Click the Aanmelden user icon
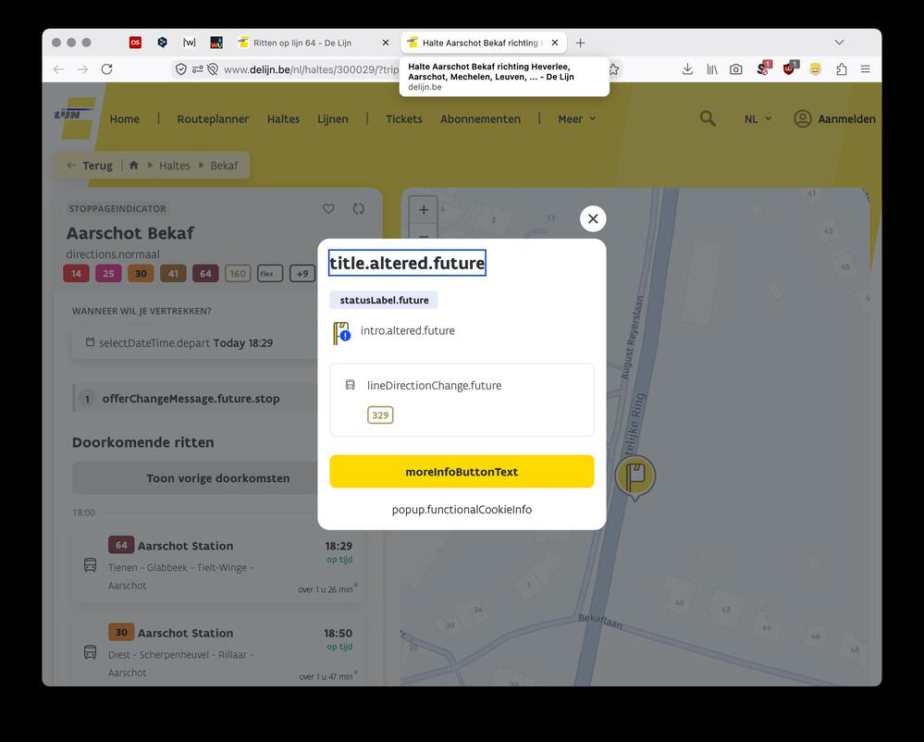Screen dimensions: 924x742 (x=802, y=118)
